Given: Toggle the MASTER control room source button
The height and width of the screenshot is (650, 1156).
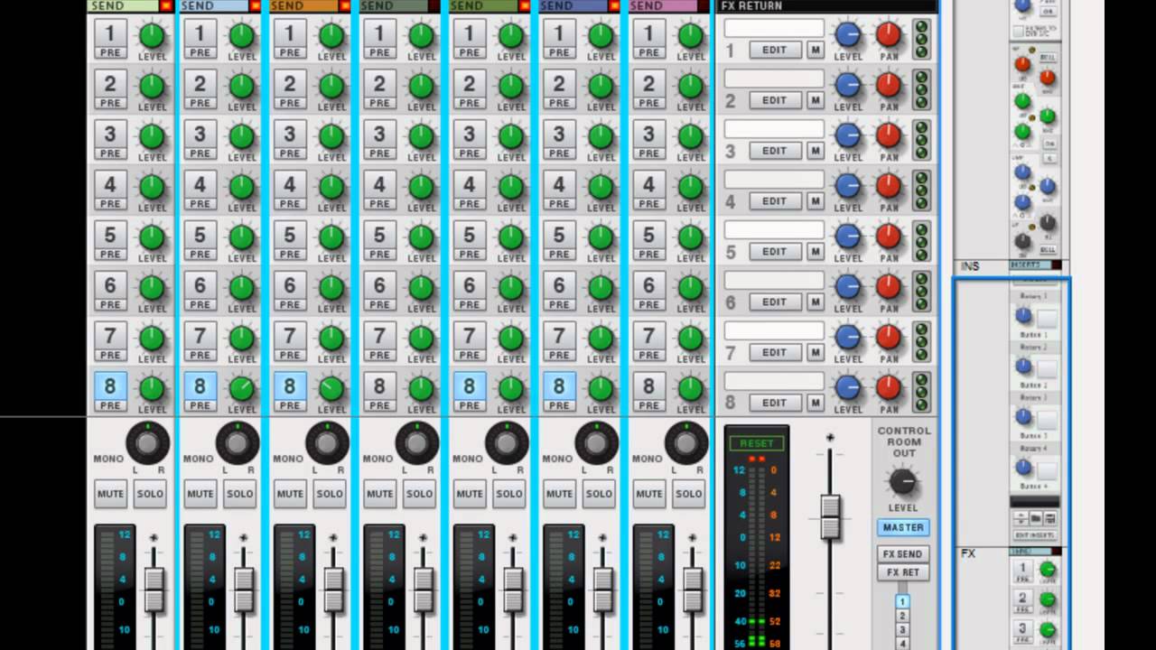Looking at the screenshot, I should coord(902,527).
